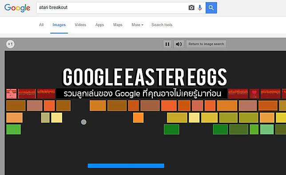Pause the Breakout game
The height and width of the screenshot is (175, 286).
click(x=167, y=44)
